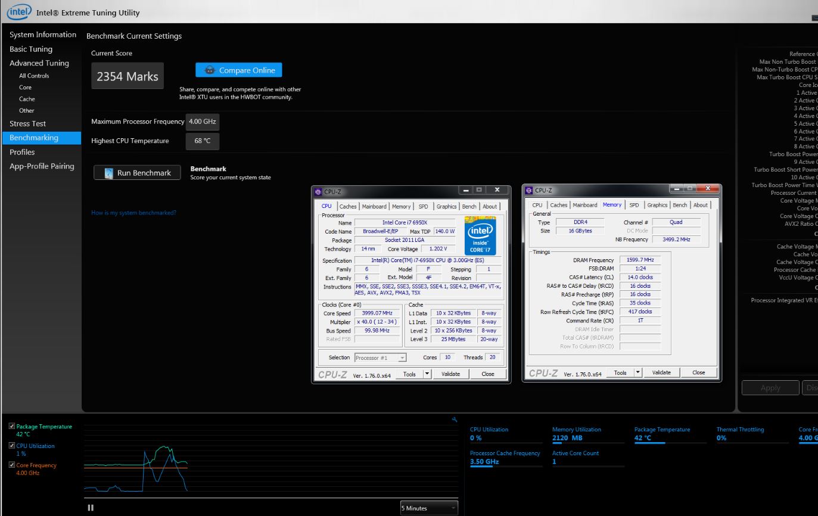
Task: Click the Intel Core i7 badge in CPU-Z
Action: pyautogui.click(x=480, y=236)
